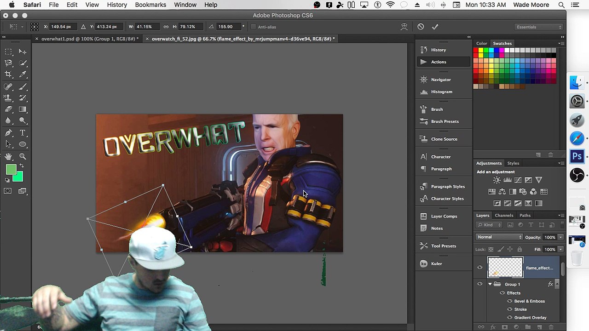Edit the rotation angle field
Screen dimensions: 589x331
[x=228, y=27]
